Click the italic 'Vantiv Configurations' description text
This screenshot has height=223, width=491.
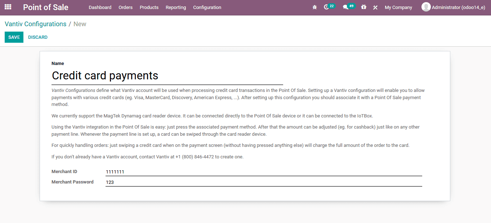73,90
